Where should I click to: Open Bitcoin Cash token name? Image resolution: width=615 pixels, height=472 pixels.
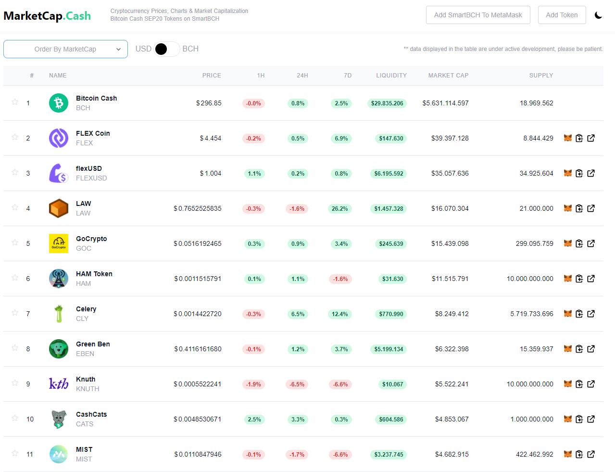point(96,98)
